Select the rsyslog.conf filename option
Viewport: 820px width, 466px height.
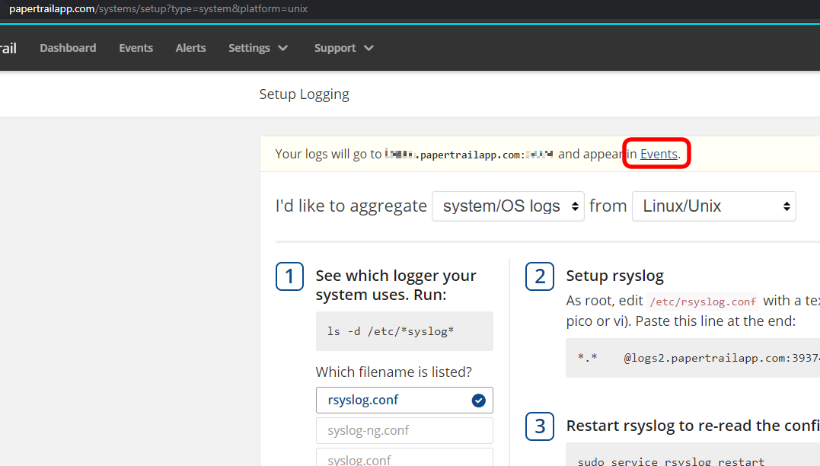click(x=404, y=400)
